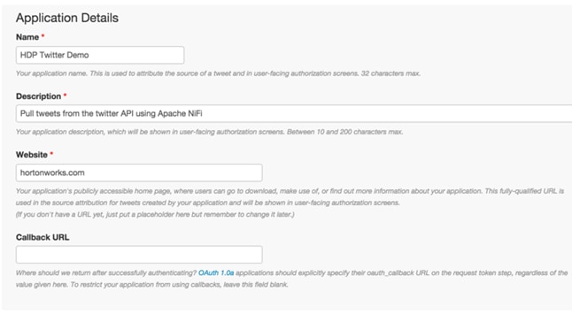Select the empty Callback URL input box
This screenshot has height=322, width=572.
coord(139,254)
